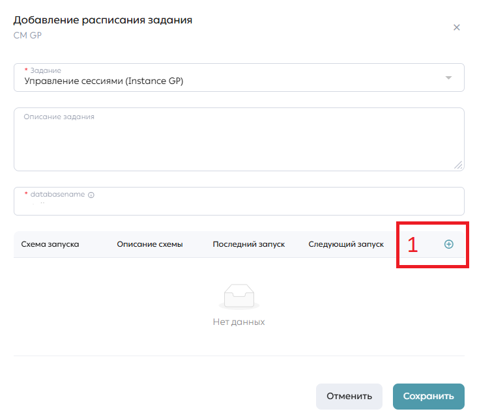The height and width of the screenshot is (420, 477).
Task: Click the red number 1 annotation
Action: click(x=412, y=245)
